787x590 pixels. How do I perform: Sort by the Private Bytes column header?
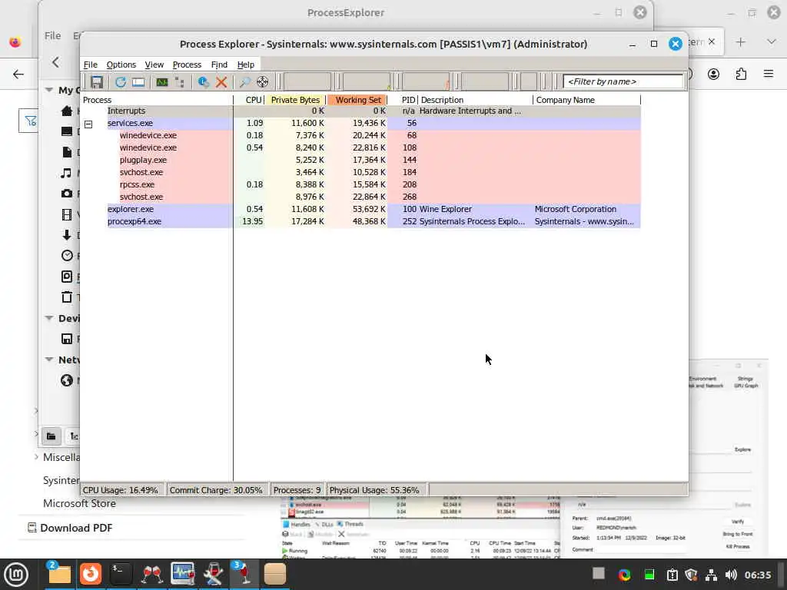coord(295,100)
